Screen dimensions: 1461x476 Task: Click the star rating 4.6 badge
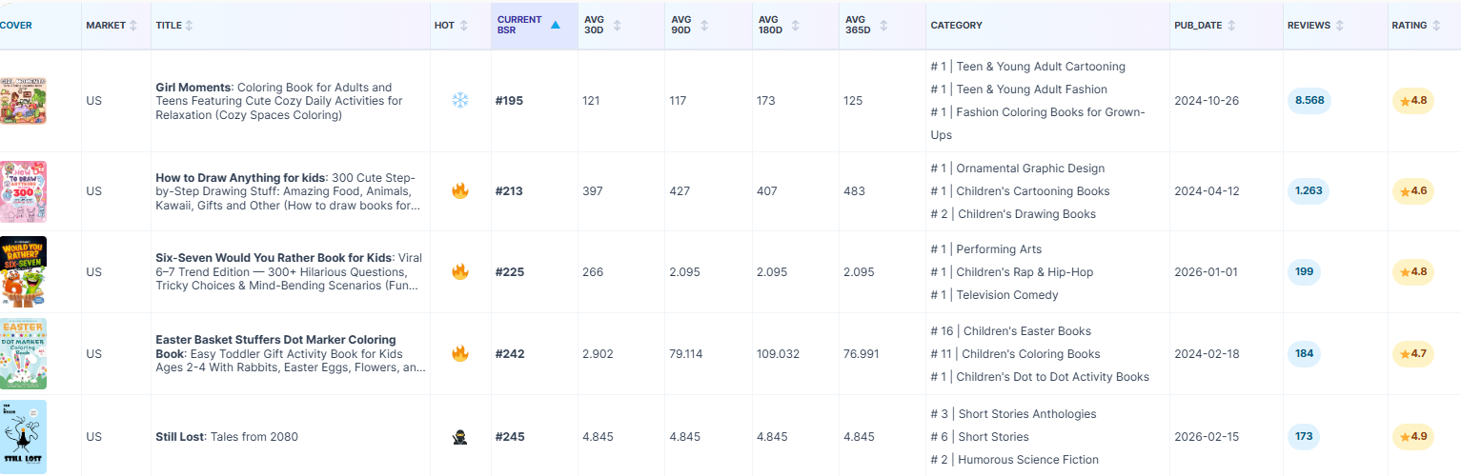(x=1412, y=190)
